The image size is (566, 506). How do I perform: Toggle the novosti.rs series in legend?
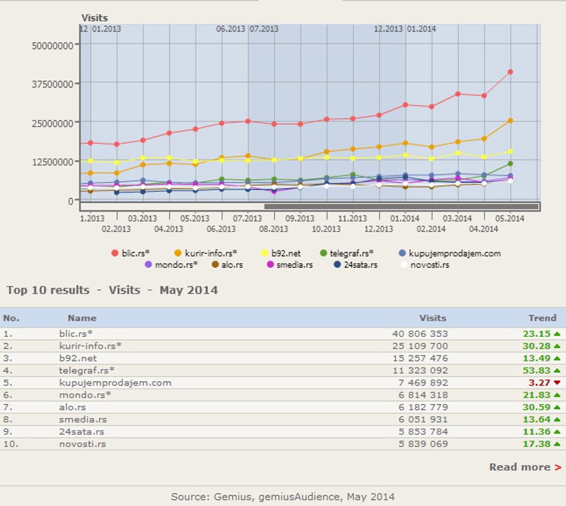404,264
